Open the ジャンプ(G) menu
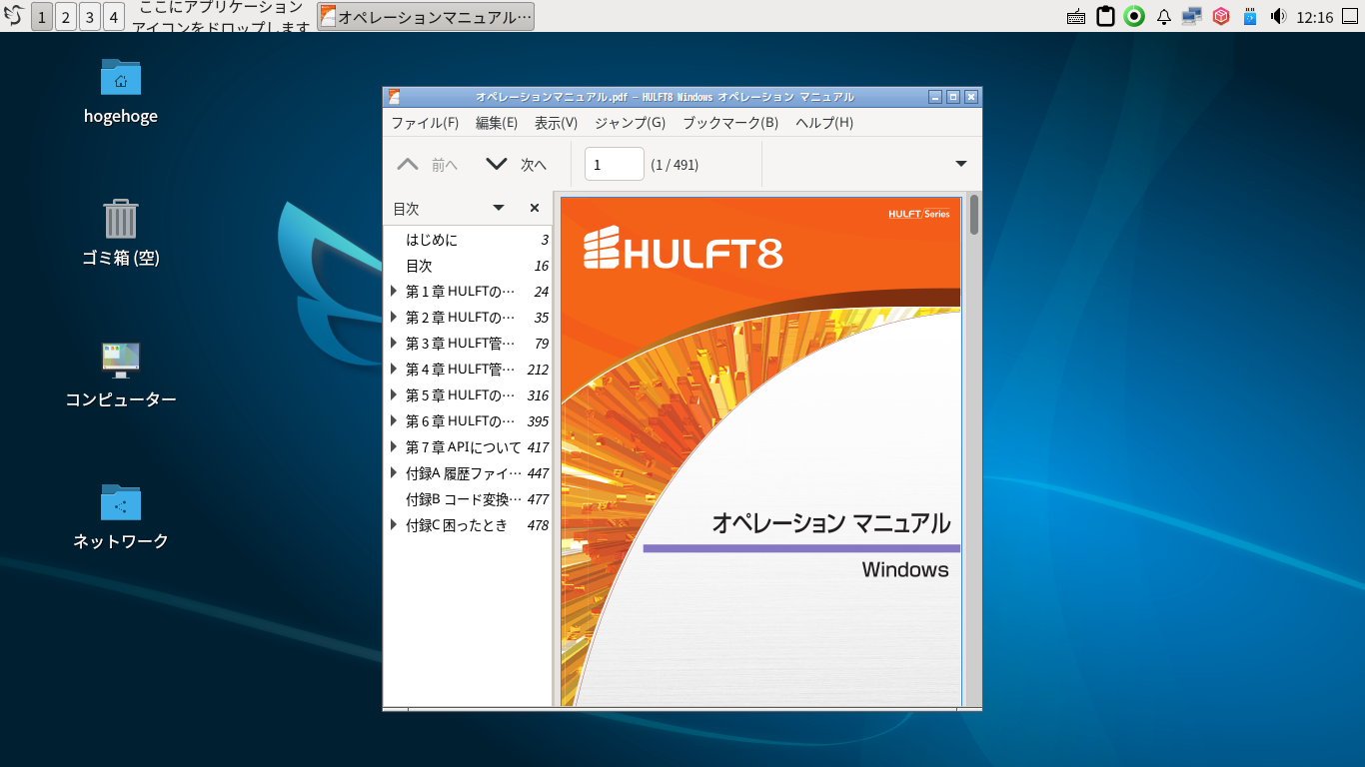 [x=630, y=123]
